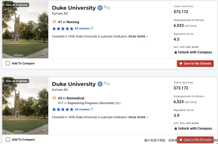View all 16 photos on first campus image
Screen dimensions: 218x144
[16, 5]
